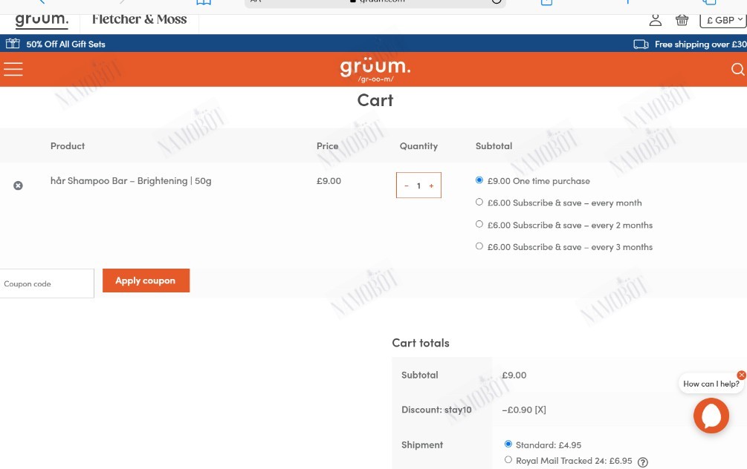Choose Standard £4.95 shipping

coord(508,444)
